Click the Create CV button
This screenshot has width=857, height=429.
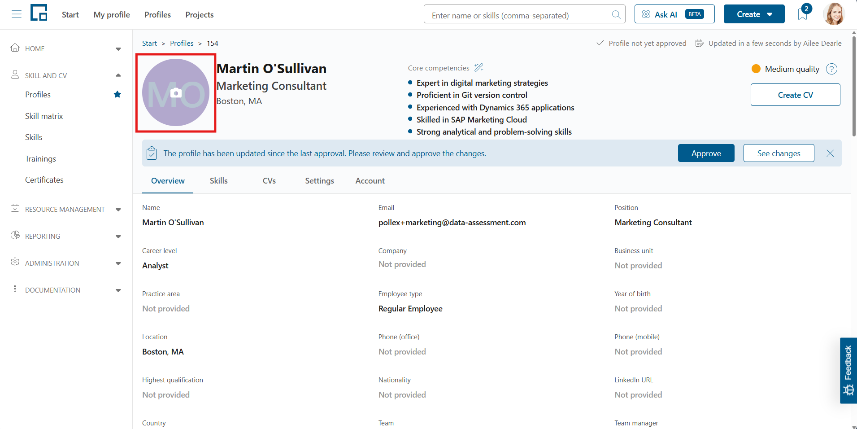coord(795,95)
